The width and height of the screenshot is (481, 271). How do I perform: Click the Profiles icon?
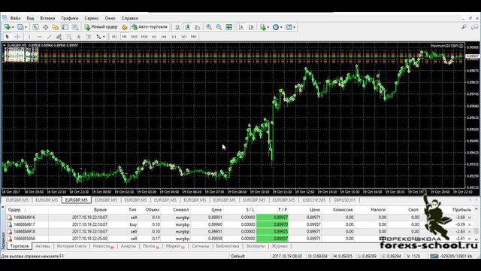point(20,27)
